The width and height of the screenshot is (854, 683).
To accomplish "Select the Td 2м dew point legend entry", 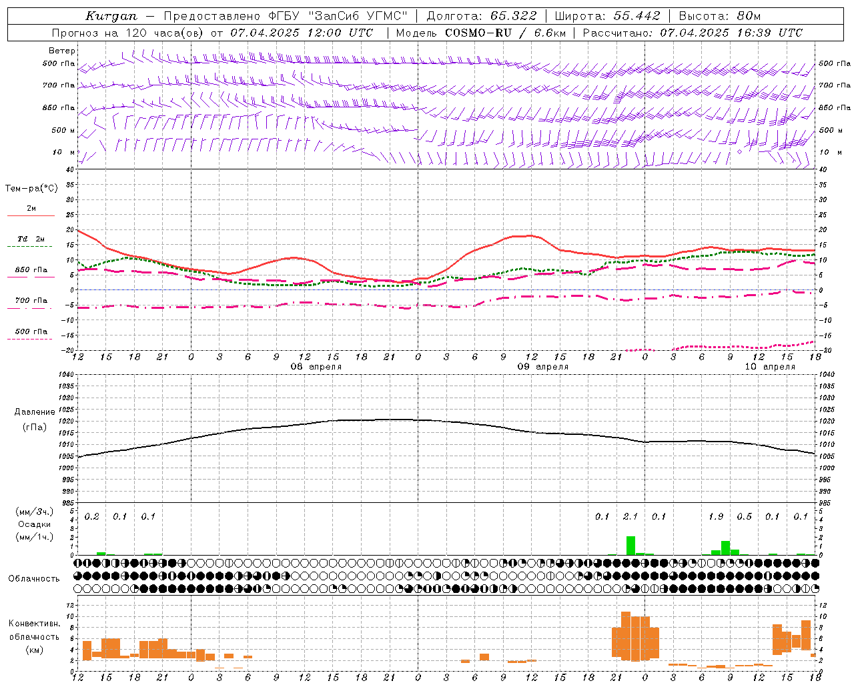I will pyautogui.click(x=31, y=239).
